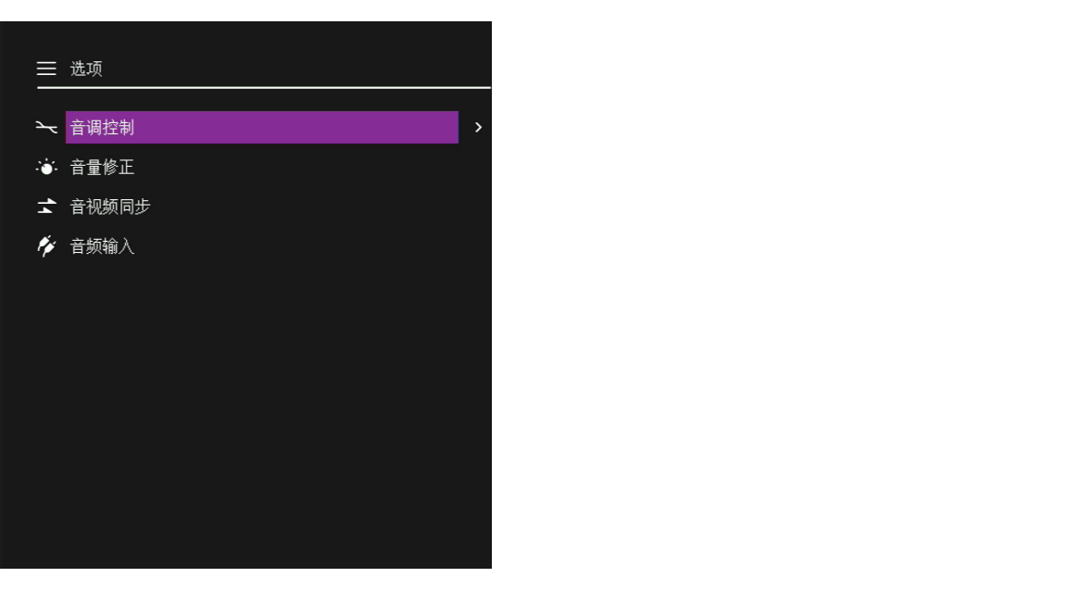Expand 音调控制 using the right chevron arrow

(478, 127)
